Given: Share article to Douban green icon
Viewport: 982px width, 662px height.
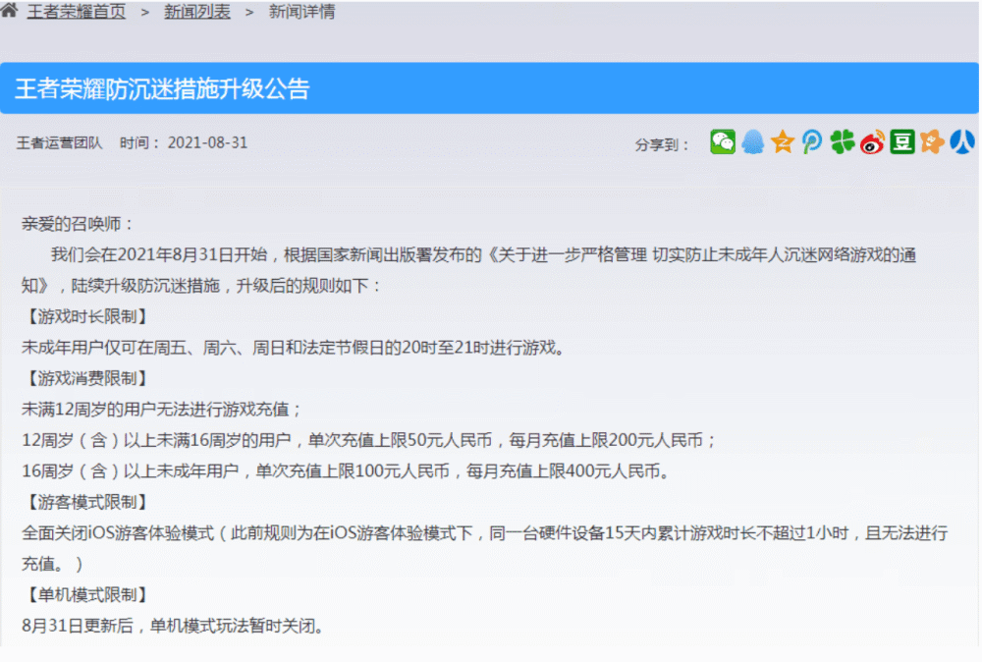Looking at the screenshot, I should point(902,142).
